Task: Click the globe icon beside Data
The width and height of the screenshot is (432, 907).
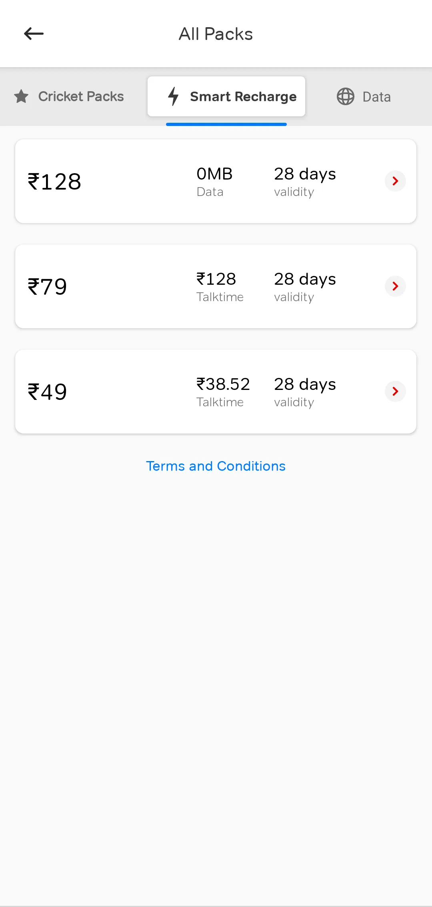Action: click(x=345, y=96)
